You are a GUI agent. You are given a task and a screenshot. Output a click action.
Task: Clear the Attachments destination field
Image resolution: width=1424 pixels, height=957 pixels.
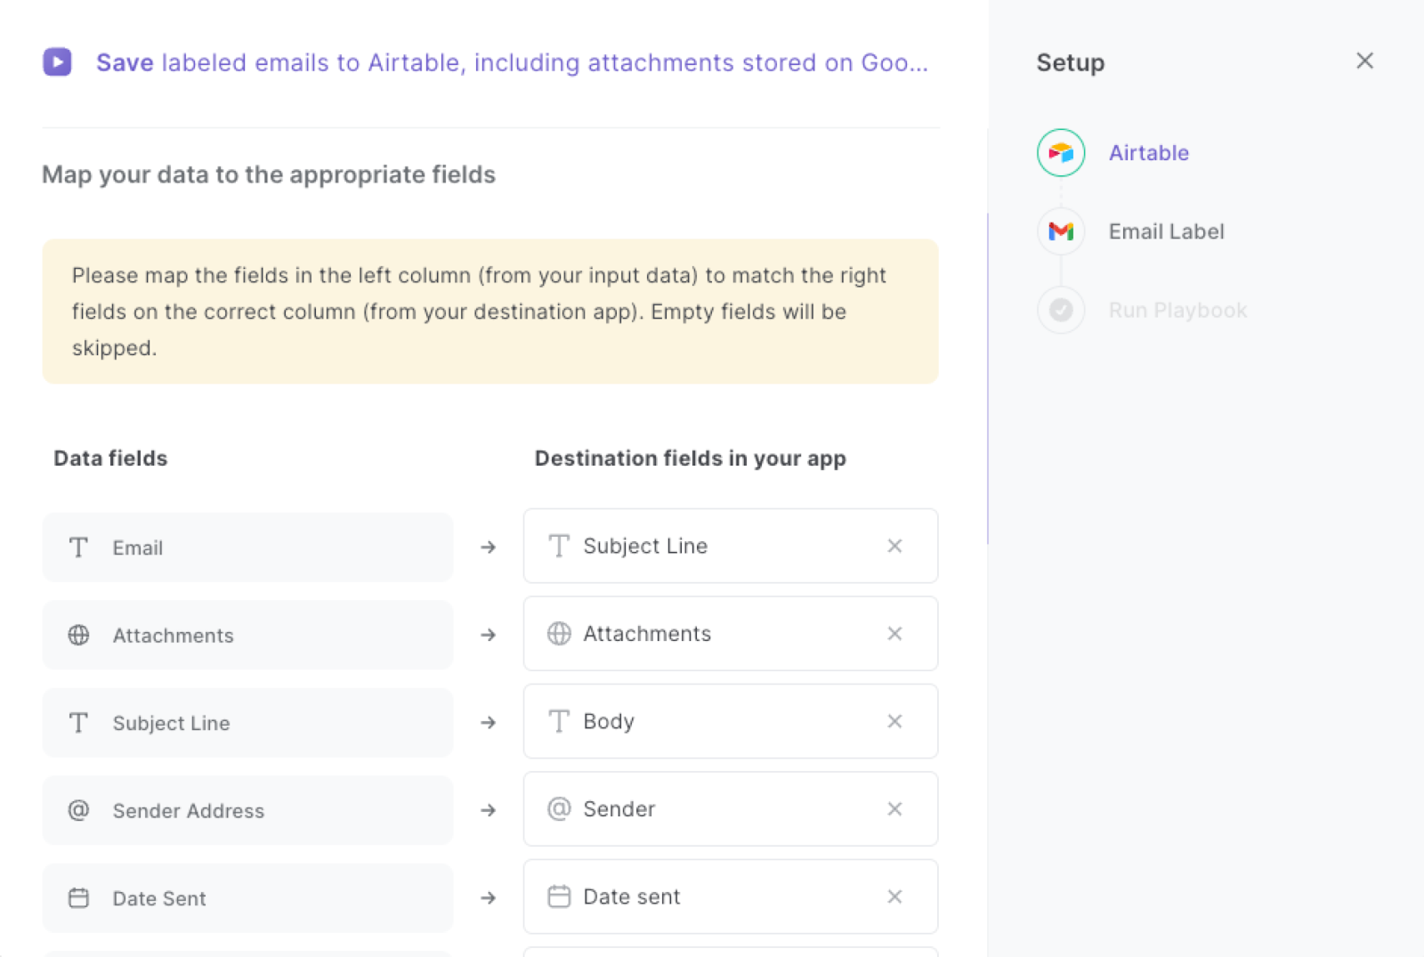[x=894, y=634]
